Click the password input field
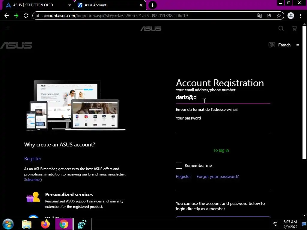307x230 pixels. (223, 127)
